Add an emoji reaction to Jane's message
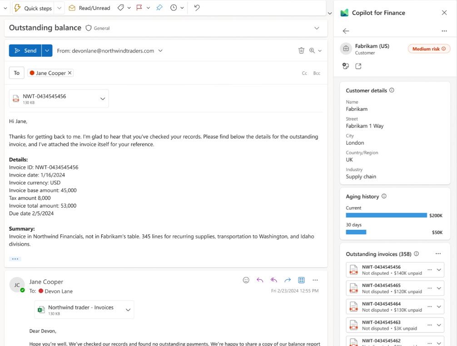Screen dimensions: 457x346 click(246, 280)
